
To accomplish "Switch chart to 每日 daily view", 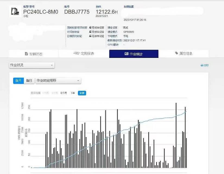I will click(29, 81).
